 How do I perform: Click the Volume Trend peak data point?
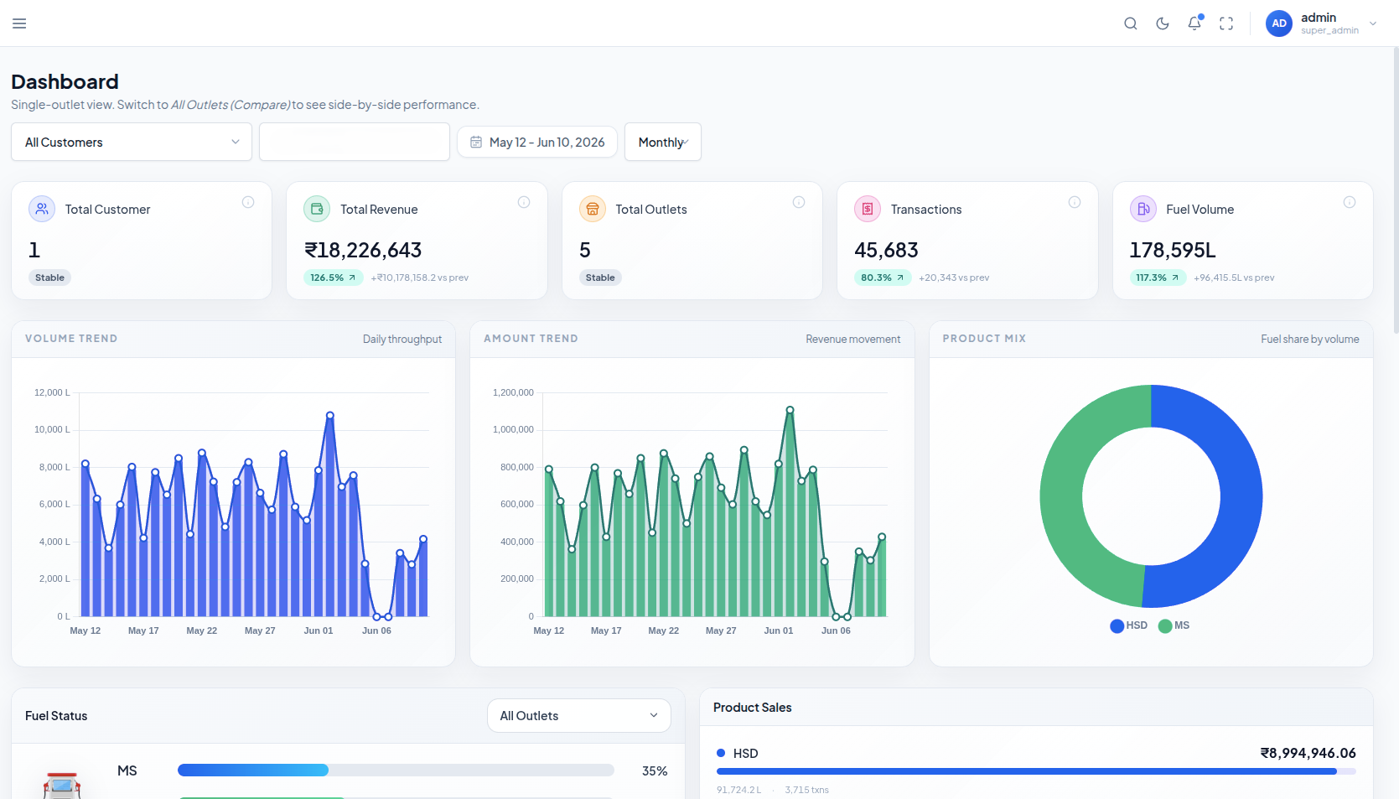[x=330, y=415]
